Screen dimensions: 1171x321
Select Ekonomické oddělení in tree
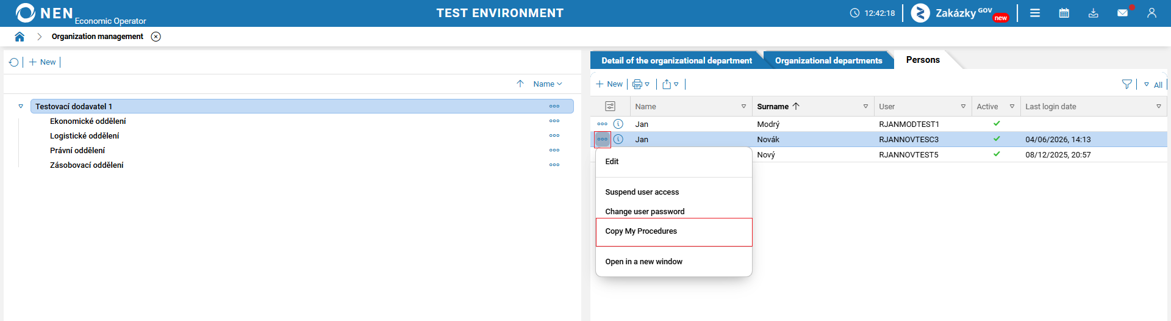pos(88,121)
